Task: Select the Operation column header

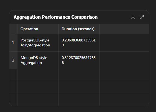Action: (x=38, y=29)
